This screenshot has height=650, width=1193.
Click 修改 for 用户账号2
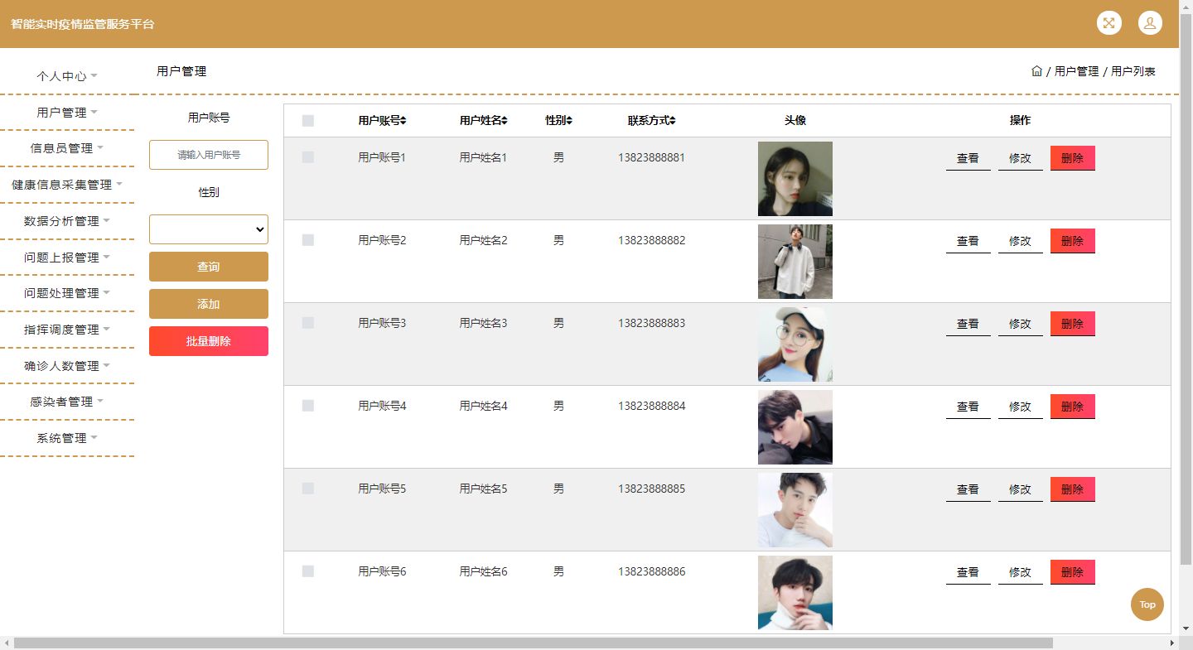pyautogui.click(x=1020, y=241)
